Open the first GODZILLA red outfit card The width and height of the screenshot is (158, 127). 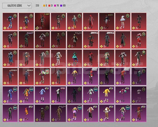point(91,40)
